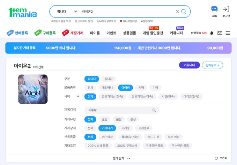Select the 월드거래소(마족) server
Viewport: 237px width, 165px height.
tap(142, 96)
